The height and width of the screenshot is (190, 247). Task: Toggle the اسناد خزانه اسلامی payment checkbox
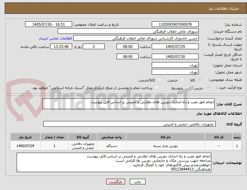[x=157, y=87]
